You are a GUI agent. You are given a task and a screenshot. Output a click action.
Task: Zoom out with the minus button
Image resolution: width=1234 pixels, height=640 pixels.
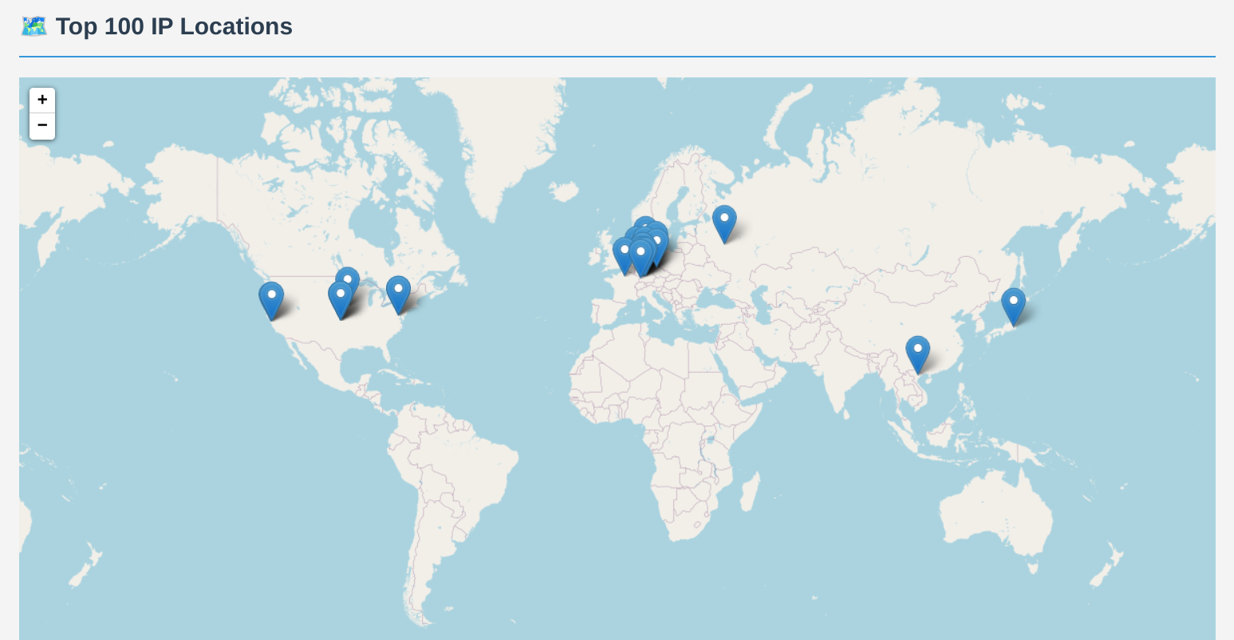click(x=42, y=126)
